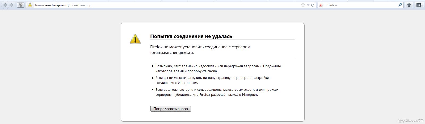Click the toolbar button next to forward arrow
Viewport: 425px width, 124px height.
(x=21, y=5)
